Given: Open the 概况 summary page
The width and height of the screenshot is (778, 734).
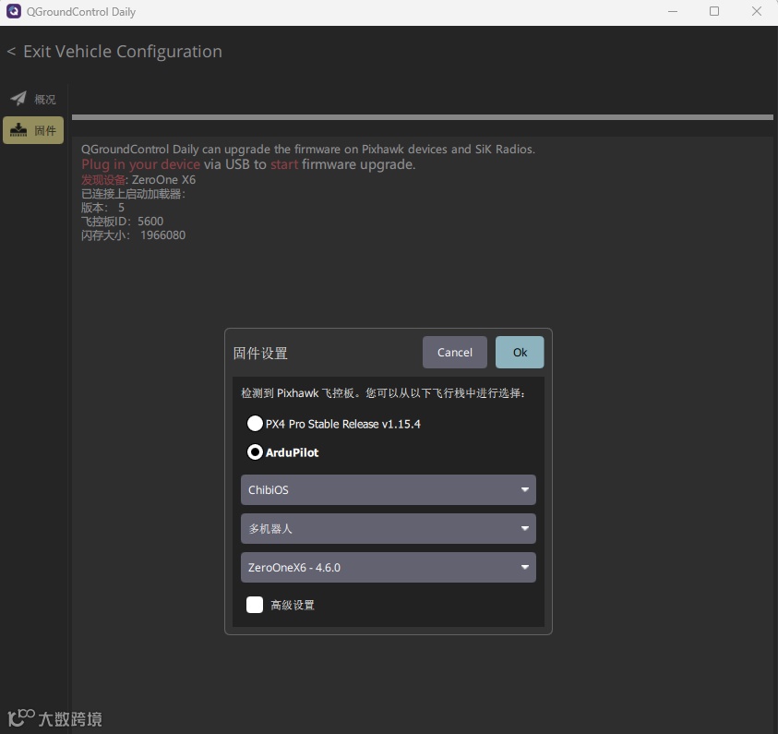Looking at the screenshot, I should [33, 99].
